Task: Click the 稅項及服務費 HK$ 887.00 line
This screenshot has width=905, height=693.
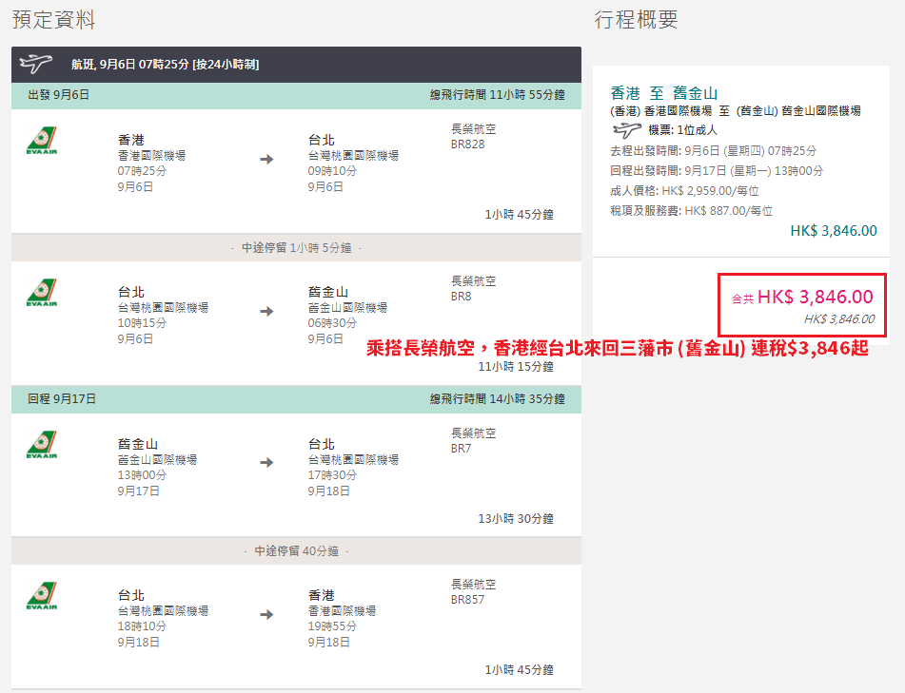Action: pyautogui.click(x=691, y=211)
